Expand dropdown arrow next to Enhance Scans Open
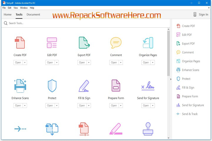This screenshot has height=141, width=212. (25, 105)
